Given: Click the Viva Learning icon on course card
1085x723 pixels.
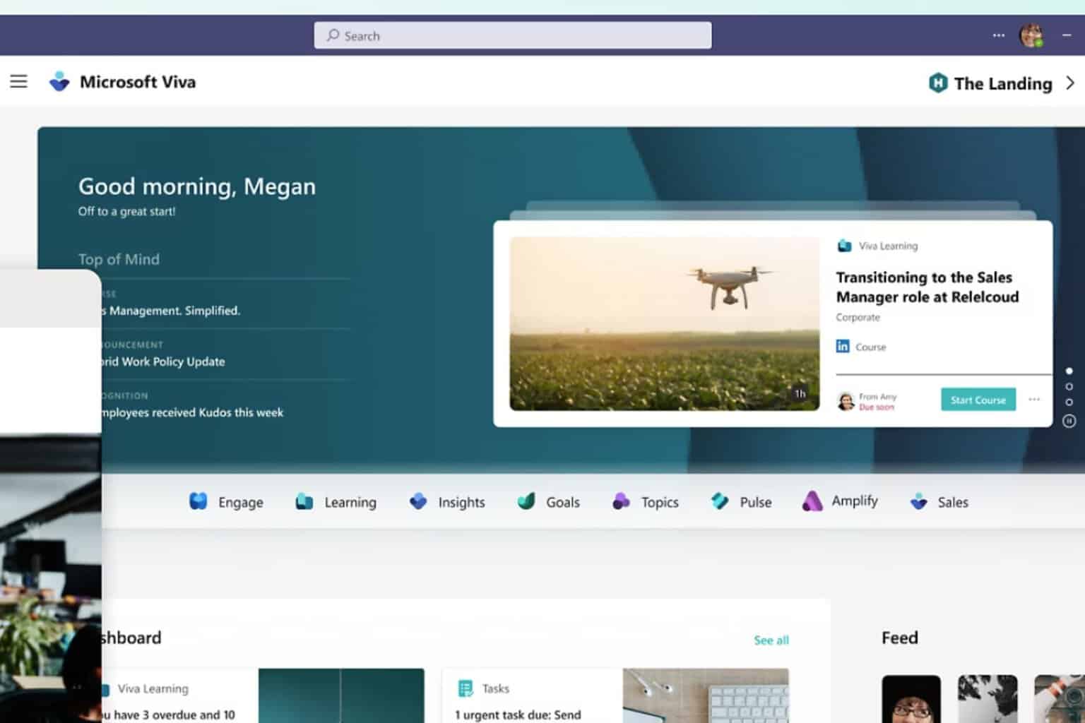Looking at the screenshot, I should click(x=844, y=246).
